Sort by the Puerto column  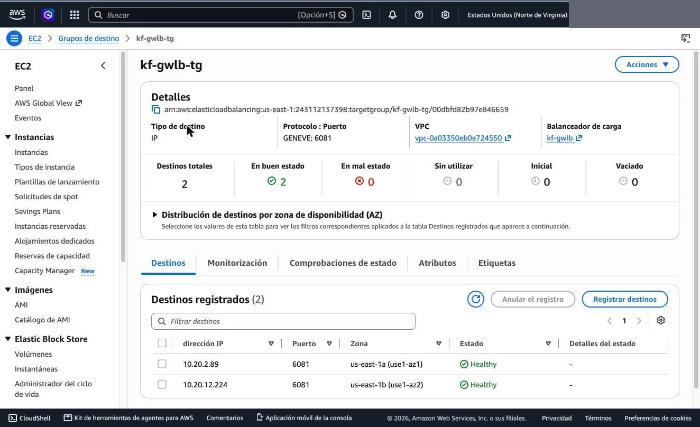point(329,344)
